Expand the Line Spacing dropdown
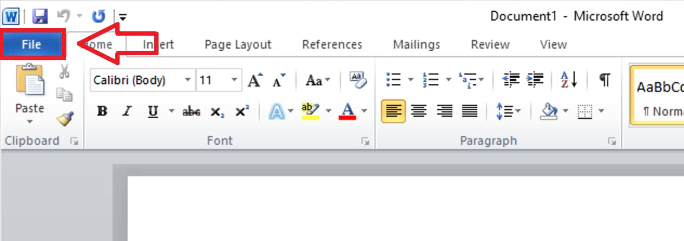Screen dimensions: 684x241 [518, 111]
